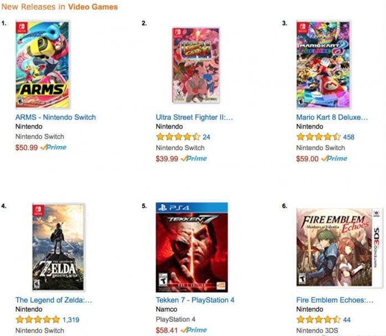The image size is (386, 336).
Task: View the 24 reviews for Street Fighter
Action: [207, 137]
